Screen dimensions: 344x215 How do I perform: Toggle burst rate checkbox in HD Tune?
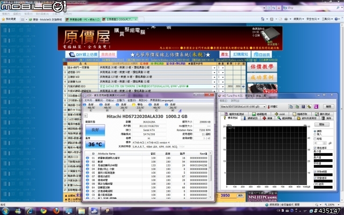tap(316, 178)
